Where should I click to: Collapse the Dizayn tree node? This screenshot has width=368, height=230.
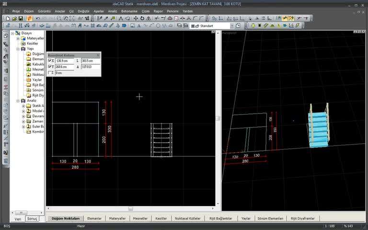pos(12,33)
